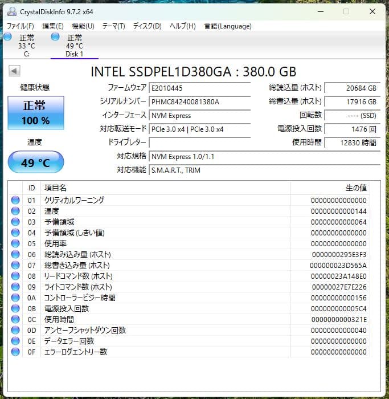This screenshot has width=389, height=399.
Task: Click the standard field NVM Express 1.0/1.1
Action: (x=265, y=157)
